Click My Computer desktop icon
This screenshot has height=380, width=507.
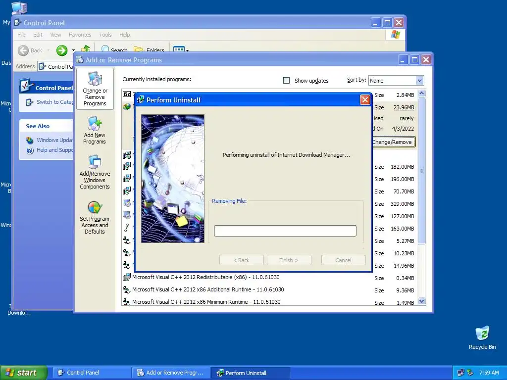point(19,8)
